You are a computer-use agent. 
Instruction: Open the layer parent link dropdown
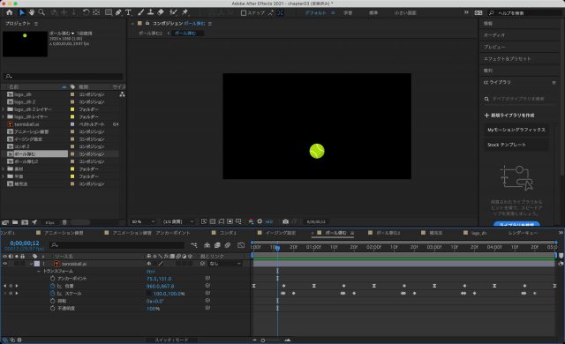225,264
